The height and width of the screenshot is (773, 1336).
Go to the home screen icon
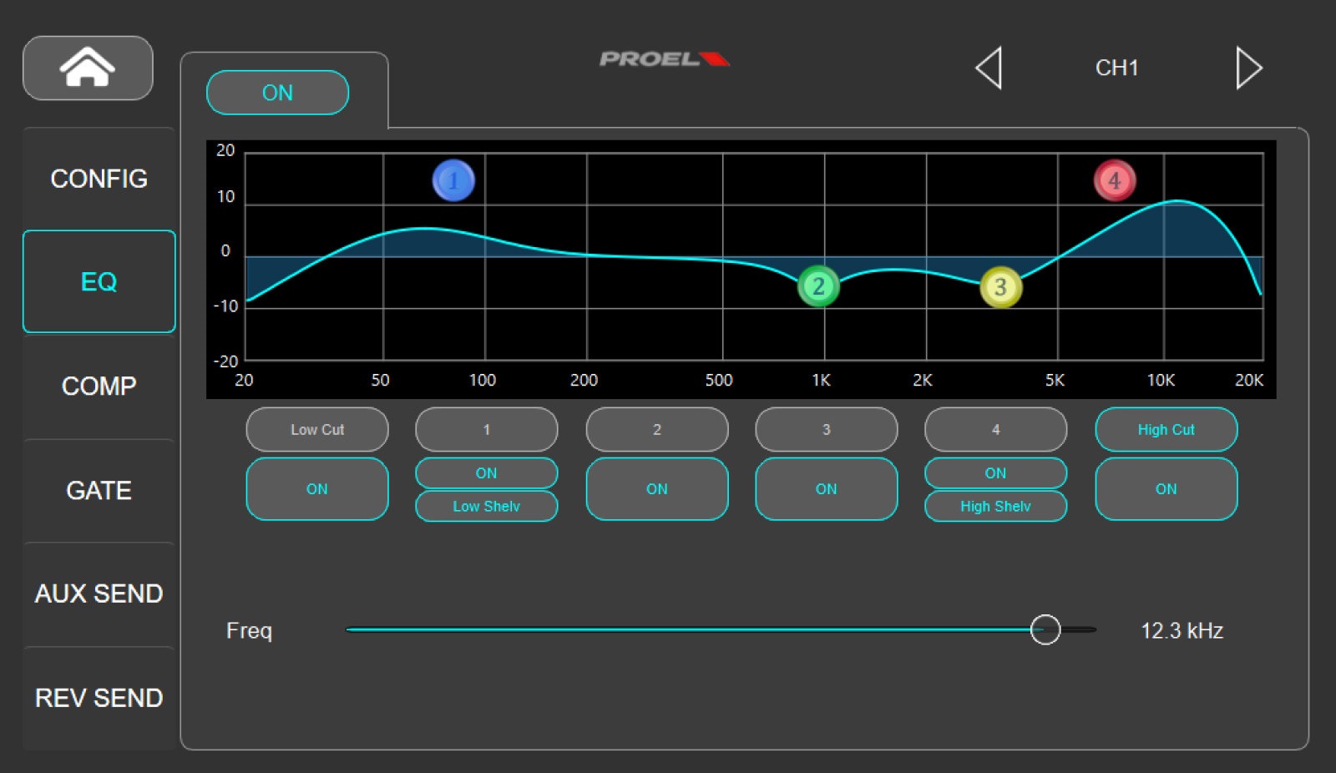(88, 68)
